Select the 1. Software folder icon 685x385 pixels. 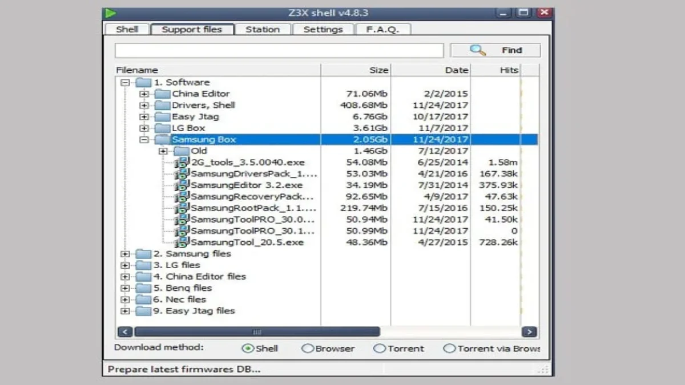point(143,83)
